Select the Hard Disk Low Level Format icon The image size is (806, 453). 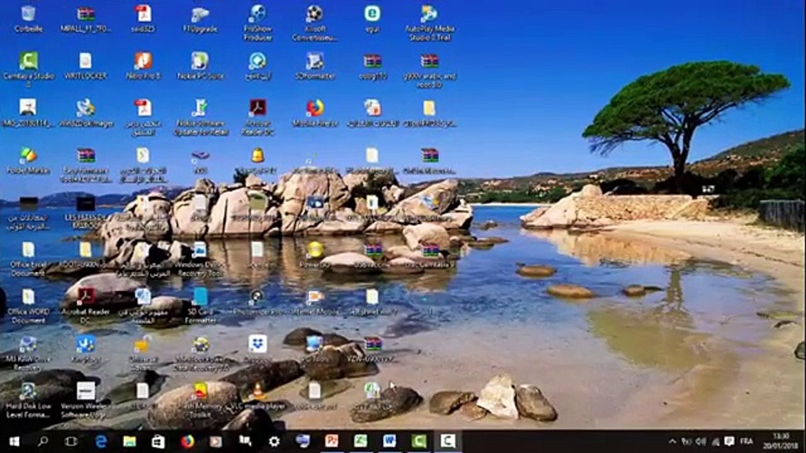tap(28, 401)
